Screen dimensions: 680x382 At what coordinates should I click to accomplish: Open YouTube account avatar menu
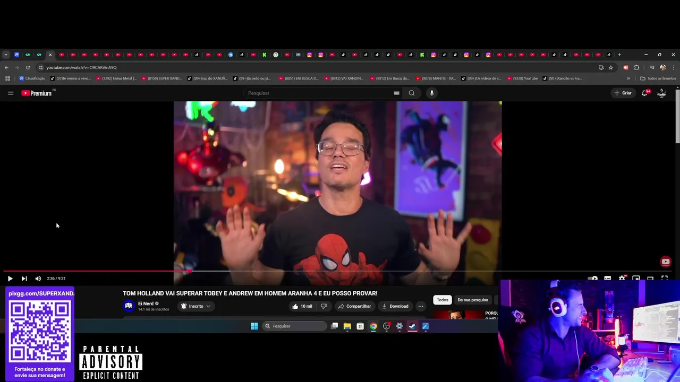[662, 93]
